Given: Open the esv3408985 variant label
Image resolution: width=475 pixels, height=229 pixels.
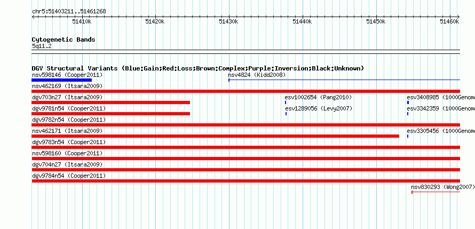Looking at the screenshot, I should pos(441,97).
